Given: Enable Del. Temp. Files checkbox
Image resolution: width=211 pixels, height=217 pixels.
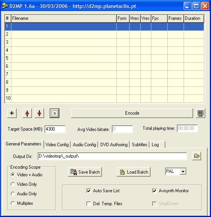Looking at the screenshot, I should [89, 204].
